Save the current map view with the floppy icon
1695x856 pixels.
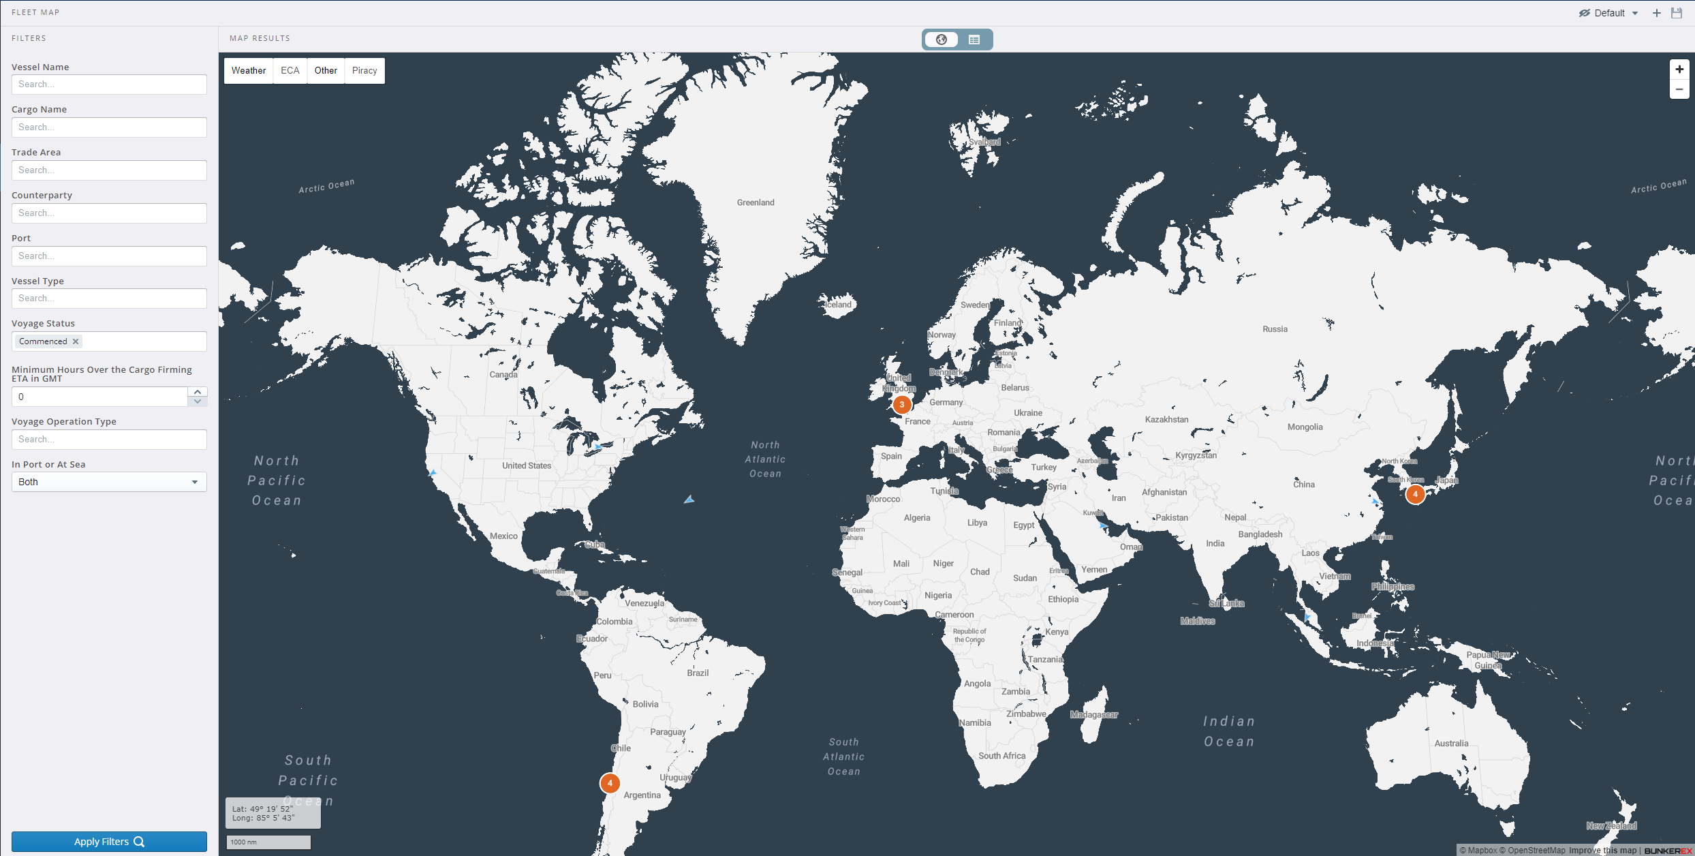coord(1677,12)
